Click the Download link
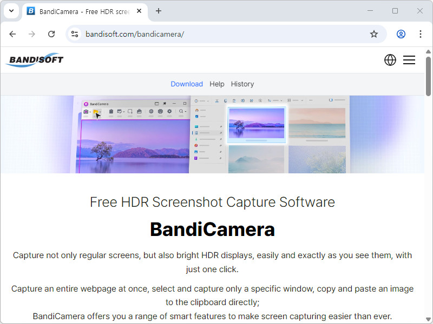The width and height of the screenshot is (433, 324). [x=187, y=84]
